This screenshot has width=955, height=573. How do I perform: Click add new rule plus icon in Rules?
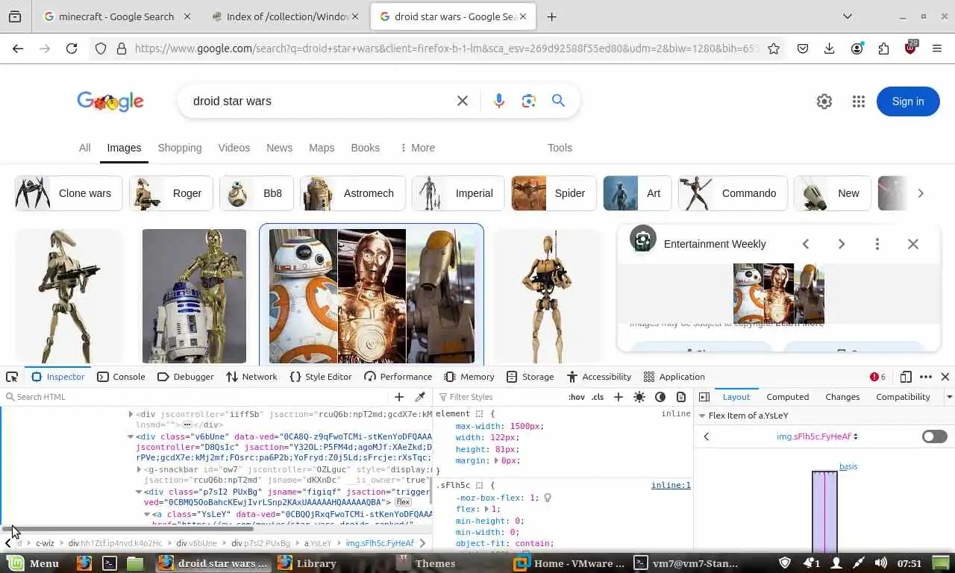coord(618,397)
